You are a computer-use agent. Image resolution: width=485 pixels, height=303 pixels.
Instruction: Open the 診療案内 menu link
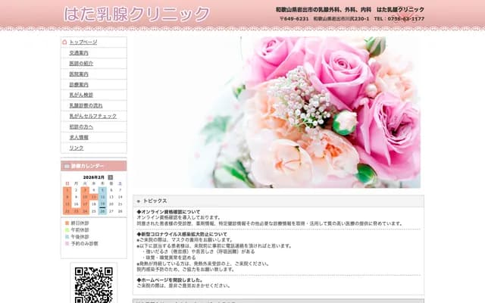(x=79, y=84)
